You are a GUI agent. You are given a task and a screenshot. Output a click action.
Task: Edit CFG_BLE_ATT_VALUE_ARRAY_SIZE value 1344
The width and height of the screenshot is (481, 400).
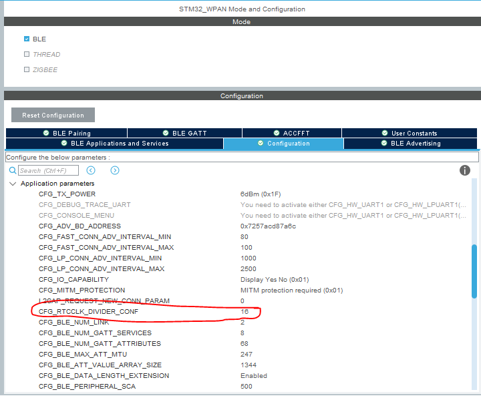point(248,365)
